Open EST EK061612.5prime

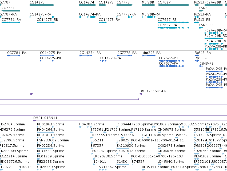131,151
